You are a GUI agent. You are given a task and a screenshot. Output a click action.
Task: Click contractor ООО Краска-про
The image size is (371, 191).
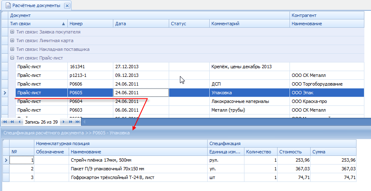point(327,101)
